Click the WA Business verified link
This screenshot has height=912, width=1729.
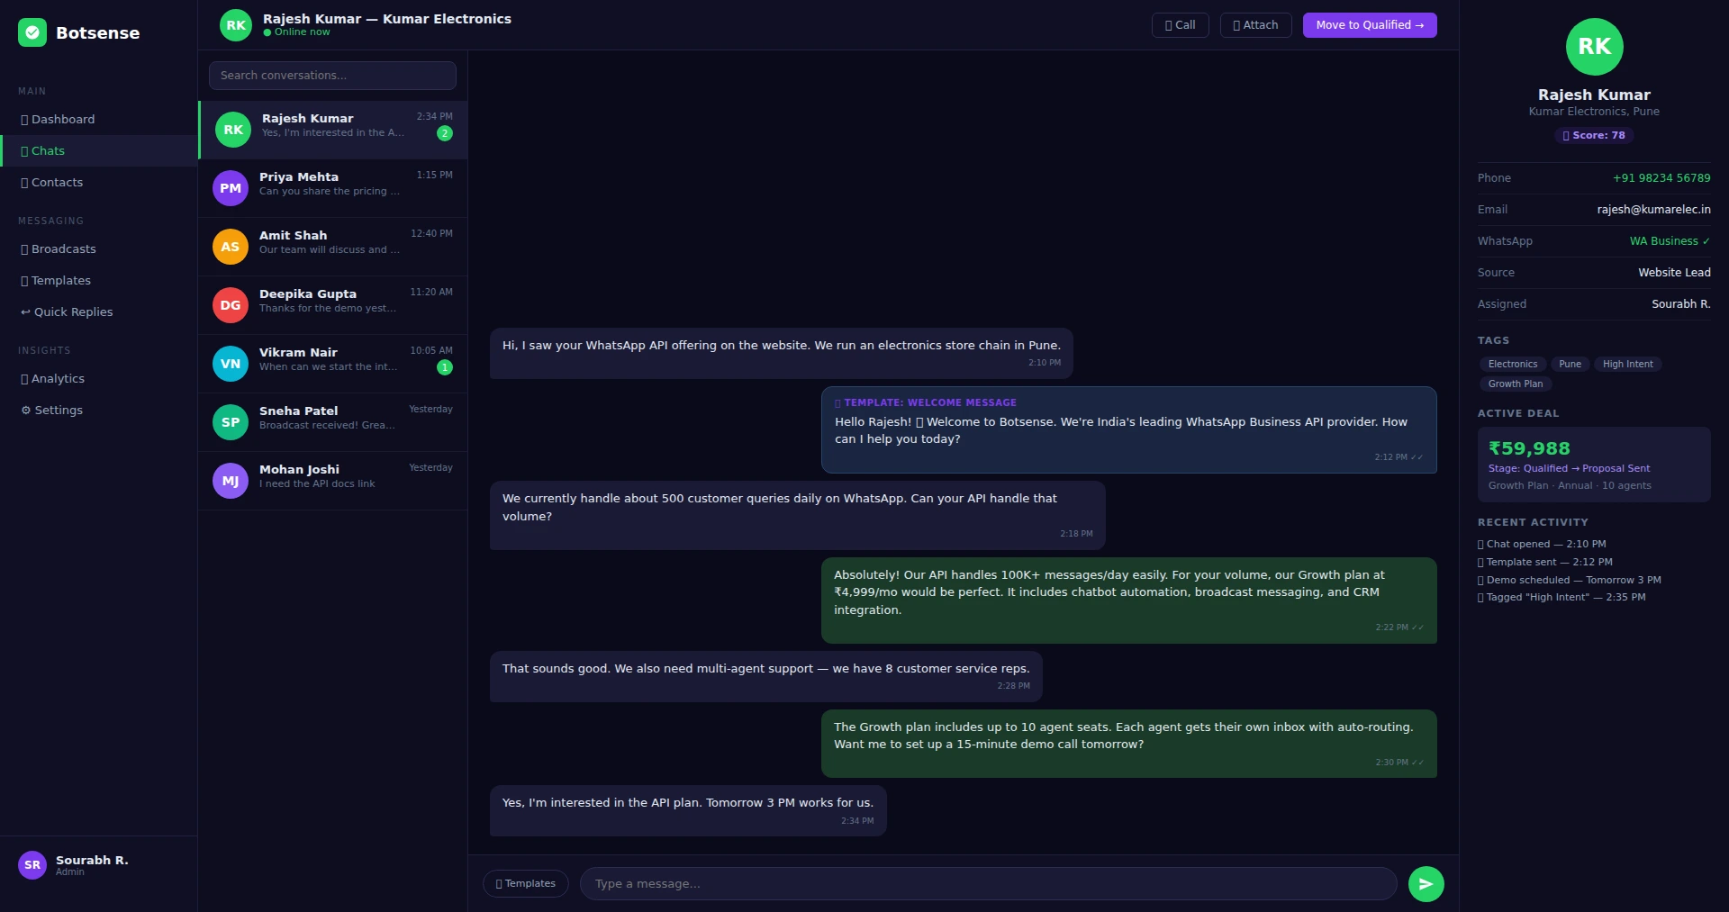1669,240
